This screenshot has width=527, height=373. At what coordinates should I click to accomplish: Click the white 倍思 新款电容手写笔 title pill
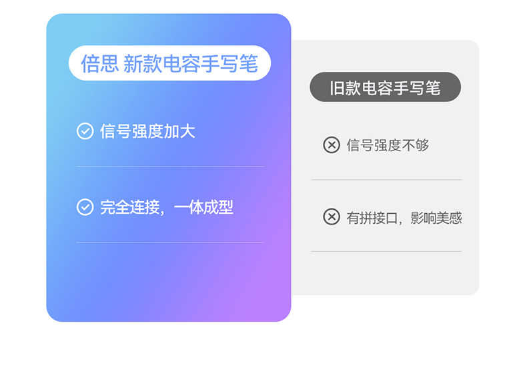(x=169, y=63)
